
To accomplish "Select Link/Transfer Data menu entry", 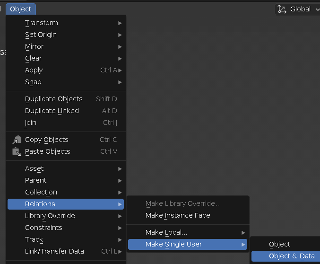I will coord(54,251).
